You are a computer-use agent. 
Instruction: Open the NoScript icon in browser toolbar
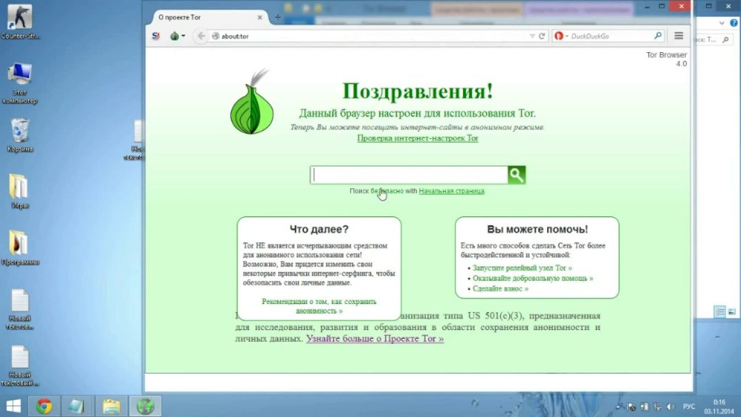pos(156,36)
